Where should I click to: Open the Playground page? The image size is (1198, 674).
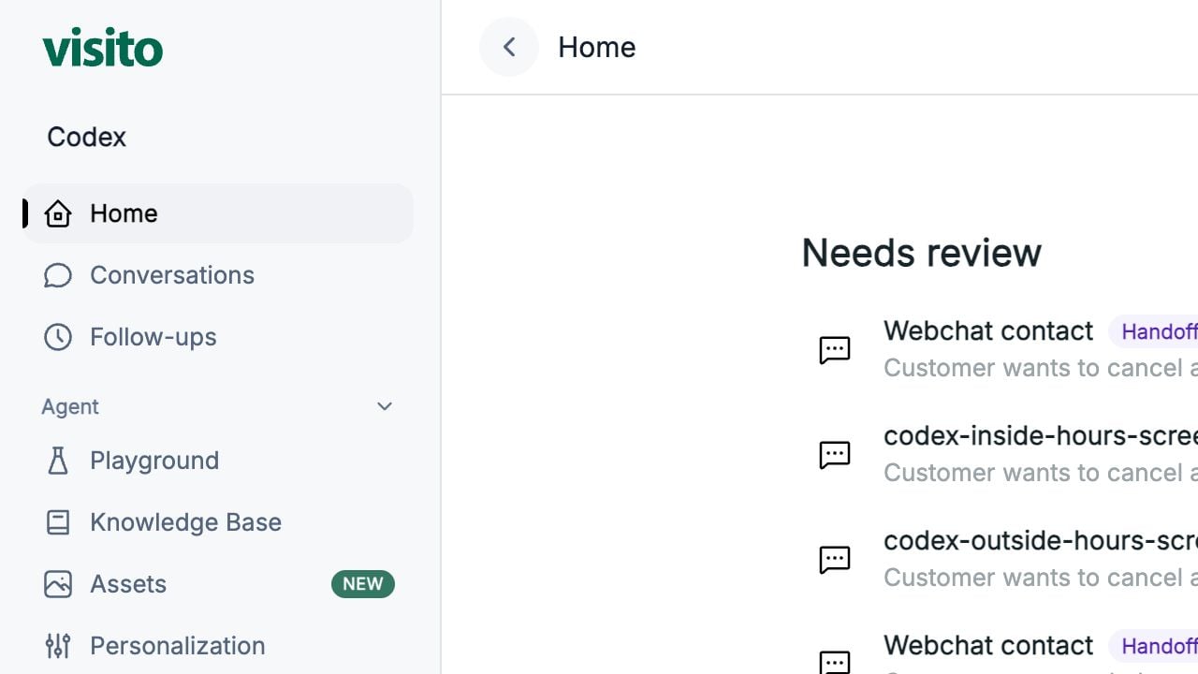(x=217, y=461)
